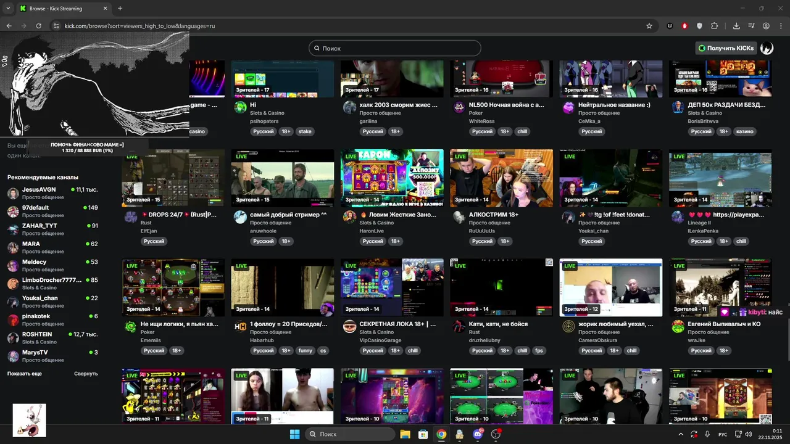Open stream title самый добрый стример
The height and width of the screenshot is (444, 790).
click(288, 215)
